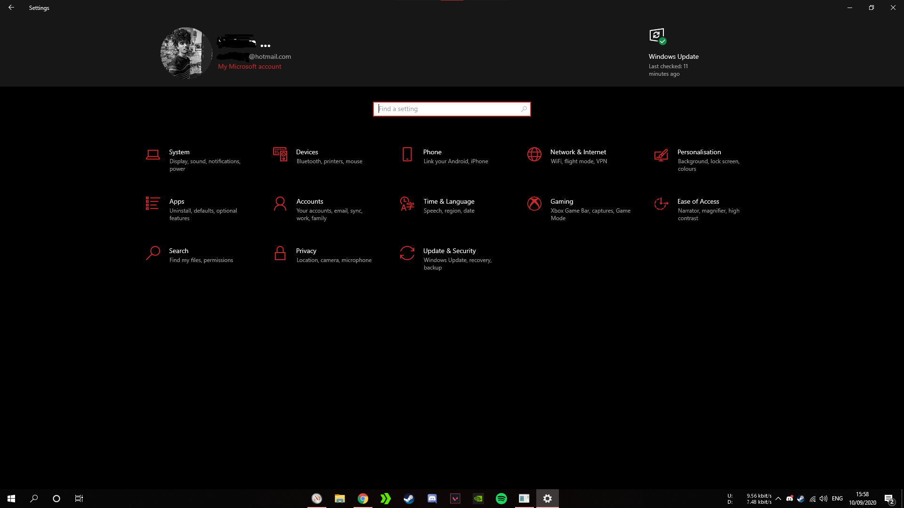The image size is (904, 508).
Task: Open Personalisation paintbrush icon
Action: click(x=661, y=155)
